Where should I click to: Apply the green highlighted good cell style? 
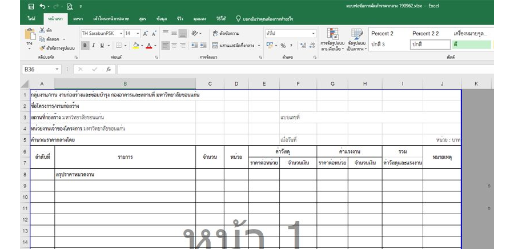pyautogui.click(x=471, y=45)
